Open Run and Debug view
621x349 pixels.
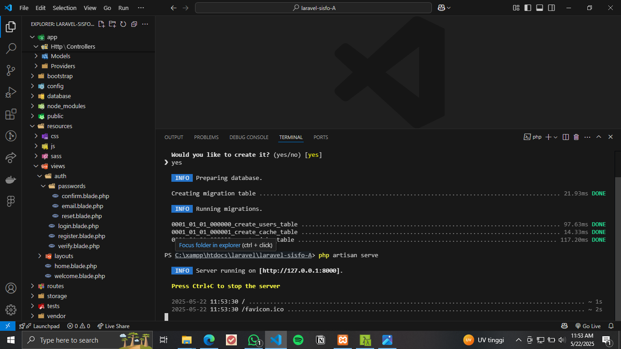tap(11, 92)
